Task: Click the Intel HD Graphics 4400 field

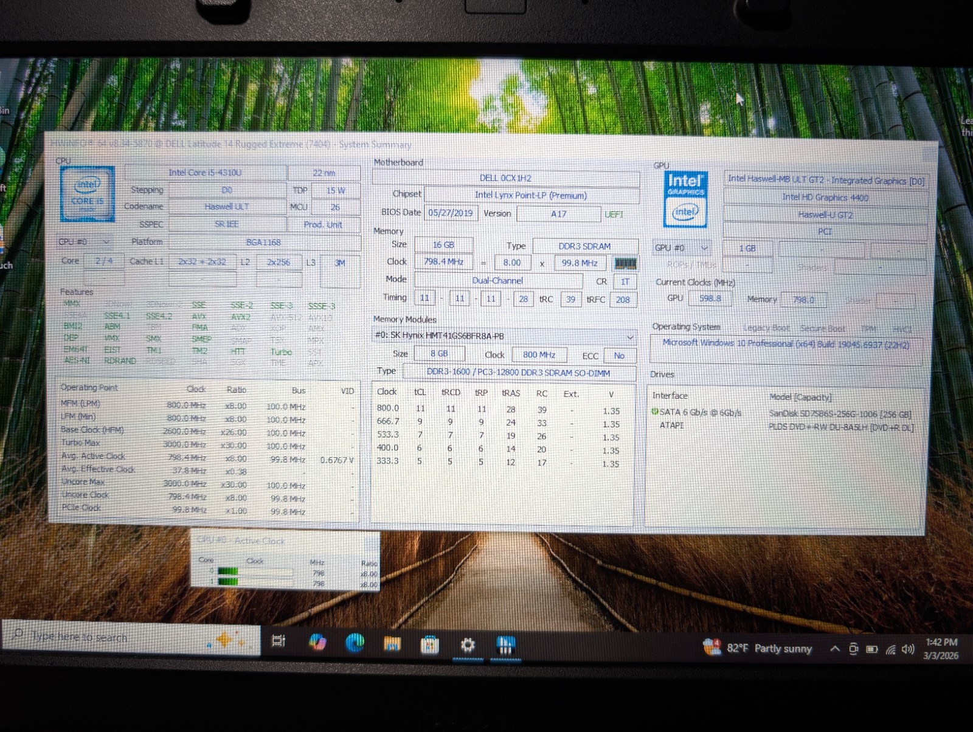Action: 825,197
